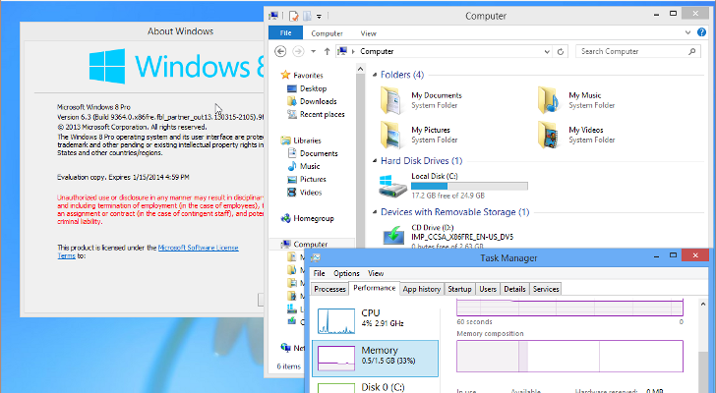Open the quick access toolbar customize arrow
Viewport: 716px width, 393px height.
320,17
